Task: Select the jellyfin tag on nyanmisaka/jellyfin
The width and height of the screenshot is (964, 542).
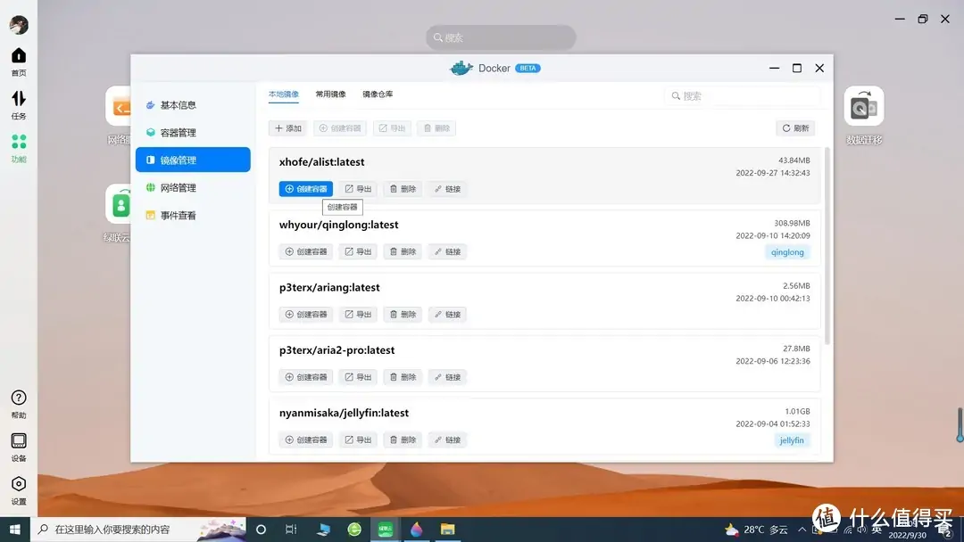Action: (791, 439)
